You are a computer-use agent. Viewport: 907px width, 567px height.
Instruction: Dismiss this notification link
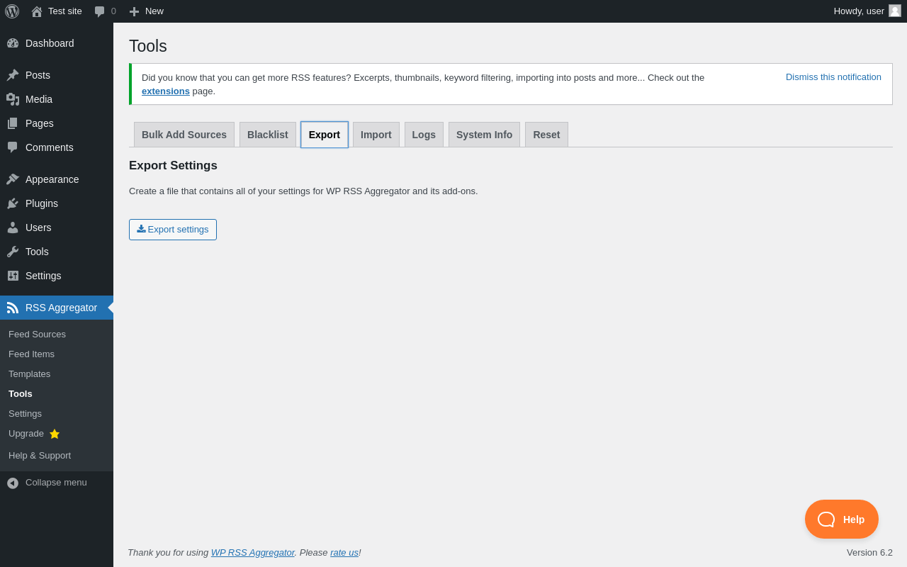[x=833, y=77]
